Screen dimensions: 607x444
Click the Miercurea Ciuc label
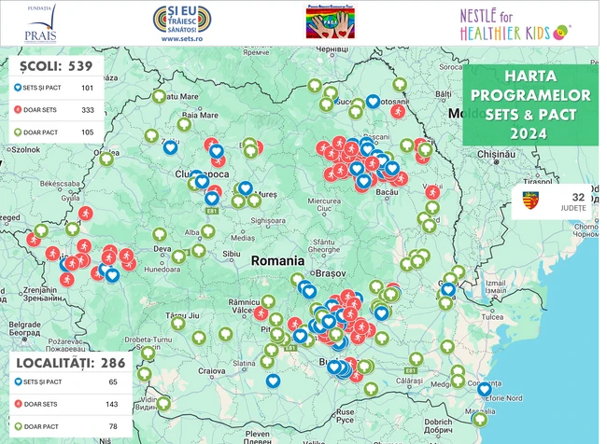pos(324,204)
